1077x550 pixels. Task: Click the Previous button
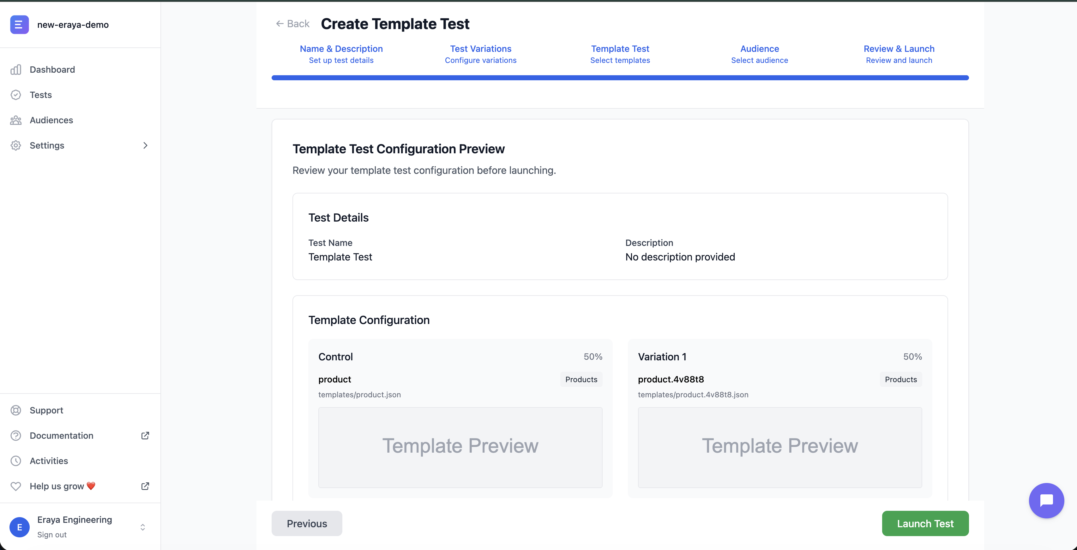[306, 523]
